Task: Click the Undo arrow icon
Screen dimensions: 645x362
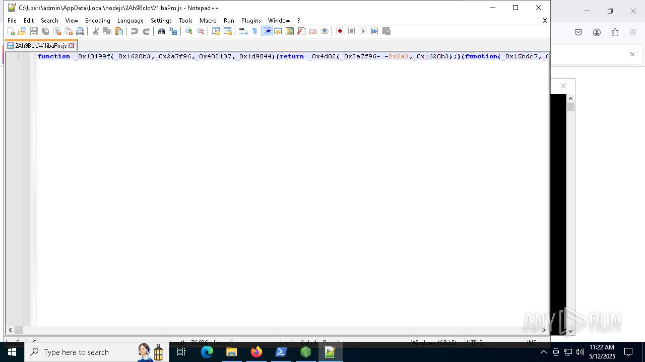Action: coord(135,31)
